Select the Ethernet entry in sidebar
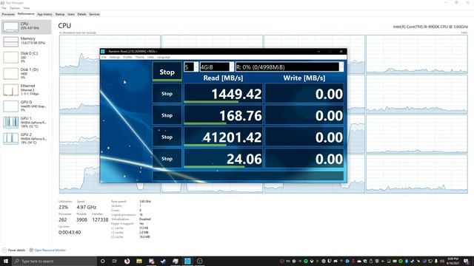Image resolution: width=474 pixels, height=266 pixels. [x=27, y=89]
